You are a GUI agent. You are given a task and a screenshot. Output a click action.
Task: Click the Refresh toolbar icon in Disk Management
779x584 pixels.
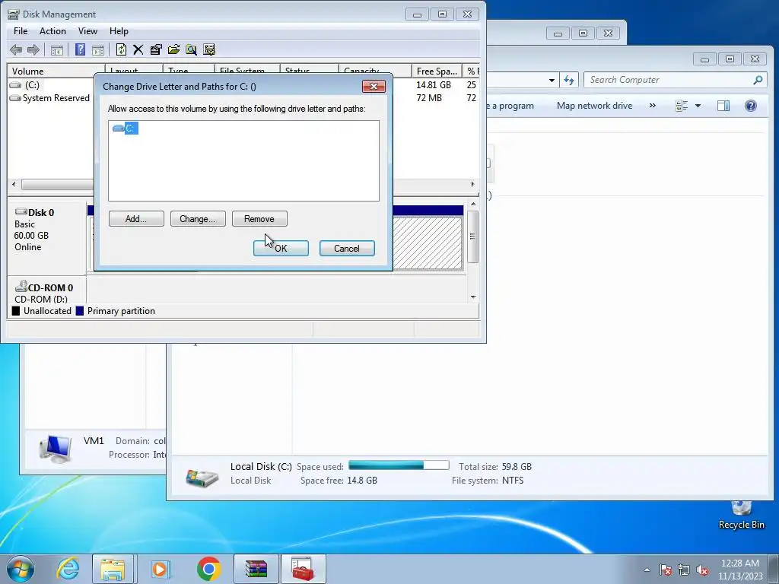click(x=121, y=49)
